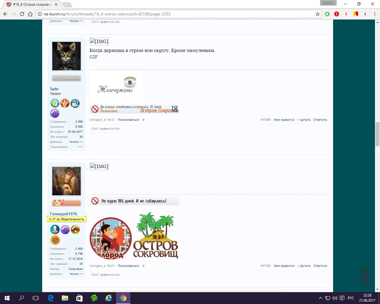The width and height of the screenshot is (380, 304).
Task: Like post #47089 with Мне нравится
Action: [x=284, y=120]
